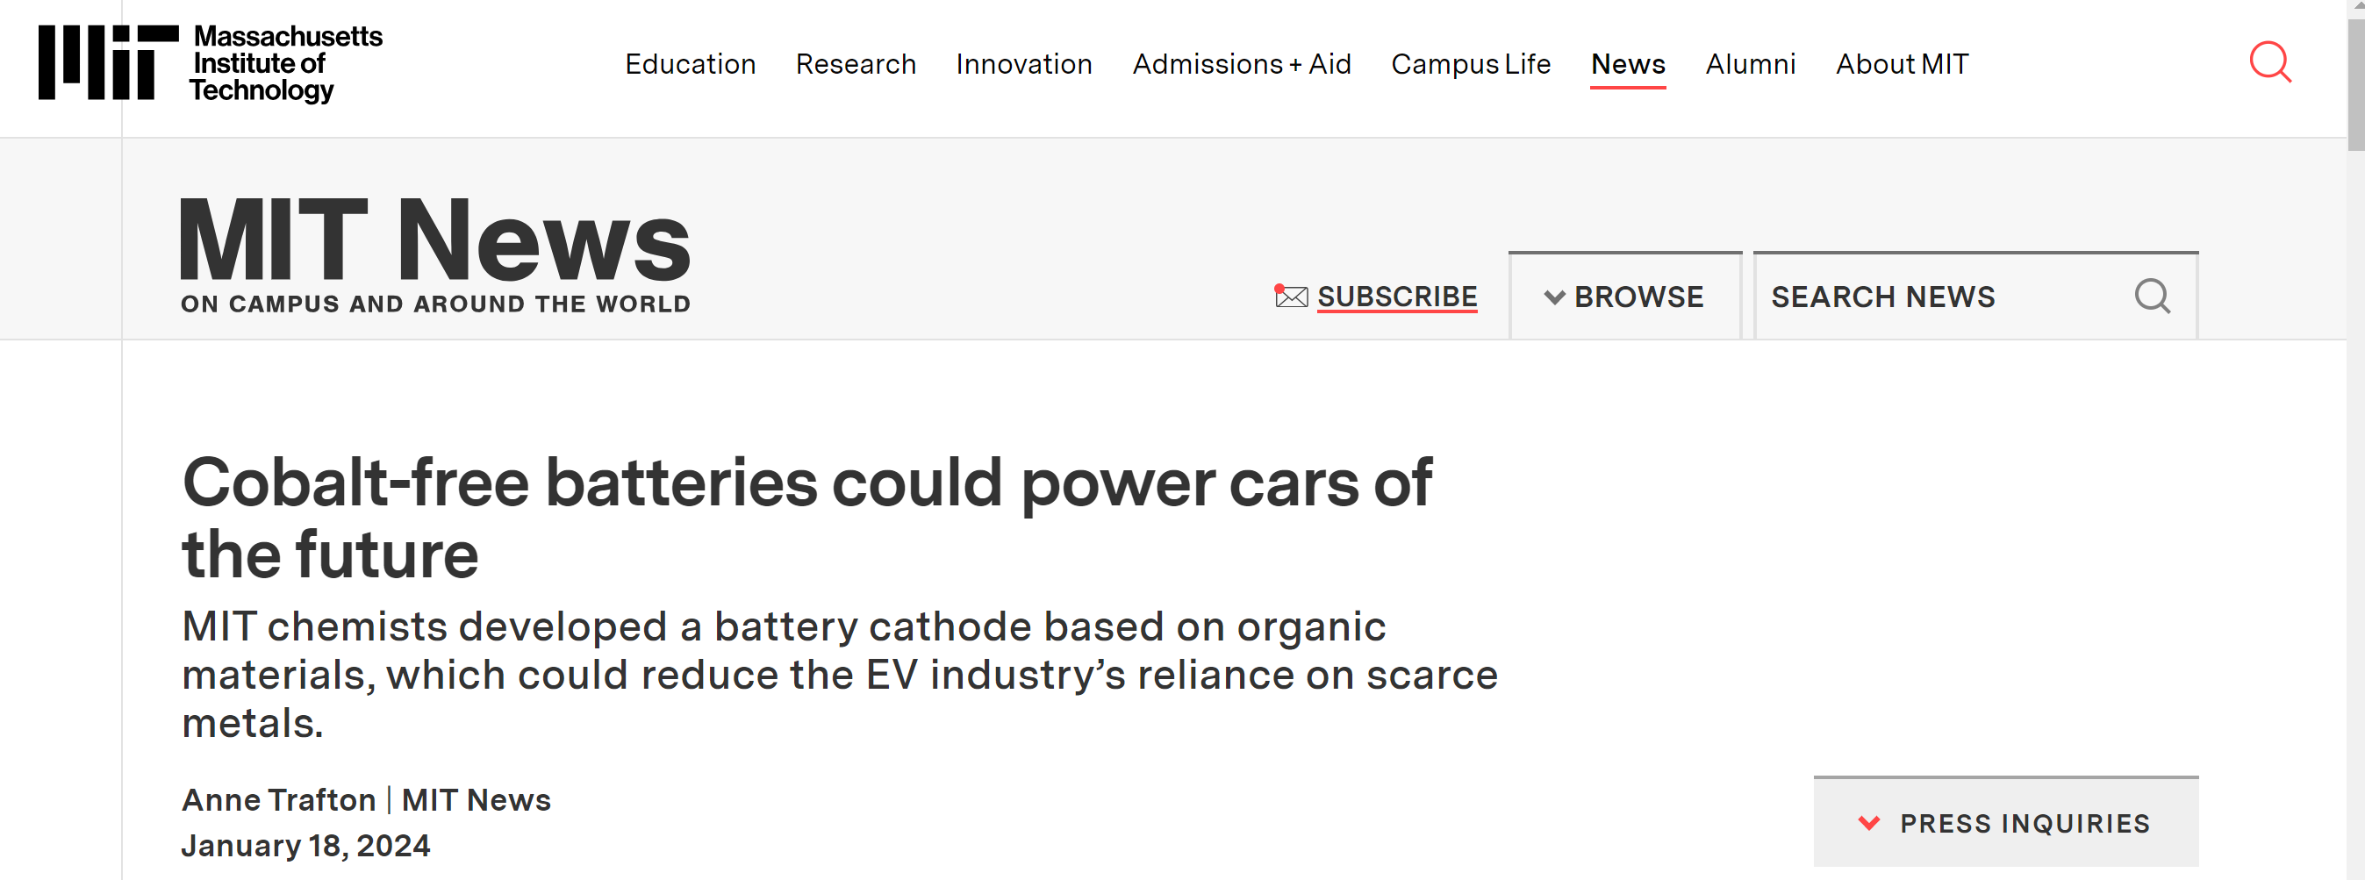Click MIT News in the byline
This screenshot has width=2365, height=880.
[x=476, y=799]
